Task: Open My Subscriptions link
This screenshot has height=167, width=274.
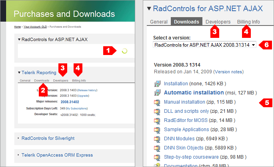Action: coord(76,108)
